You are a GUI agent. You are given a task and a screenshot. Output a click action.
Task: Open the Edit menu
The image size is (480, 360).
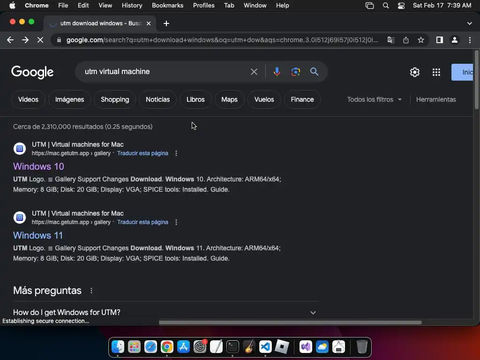click(x=83, y=6)
